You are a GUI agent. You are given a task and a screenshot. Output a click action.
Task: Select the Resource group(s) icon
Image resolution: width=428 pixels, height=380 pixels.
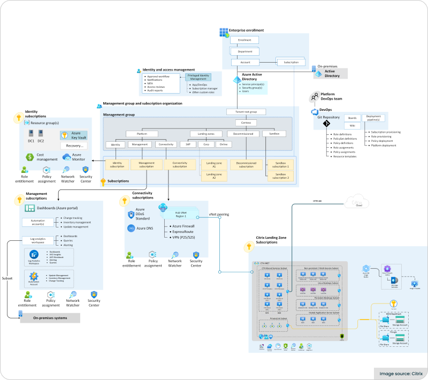tap(27, 123)
